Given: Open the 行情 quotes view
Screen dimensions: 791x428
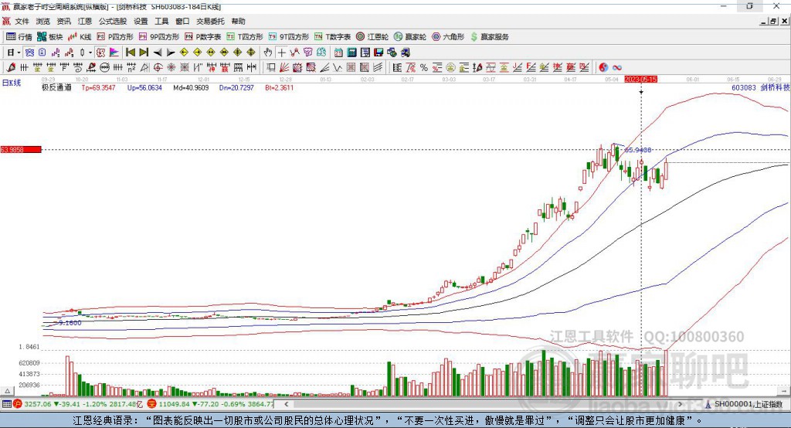Looking at the screenshot, I should 19,37.
